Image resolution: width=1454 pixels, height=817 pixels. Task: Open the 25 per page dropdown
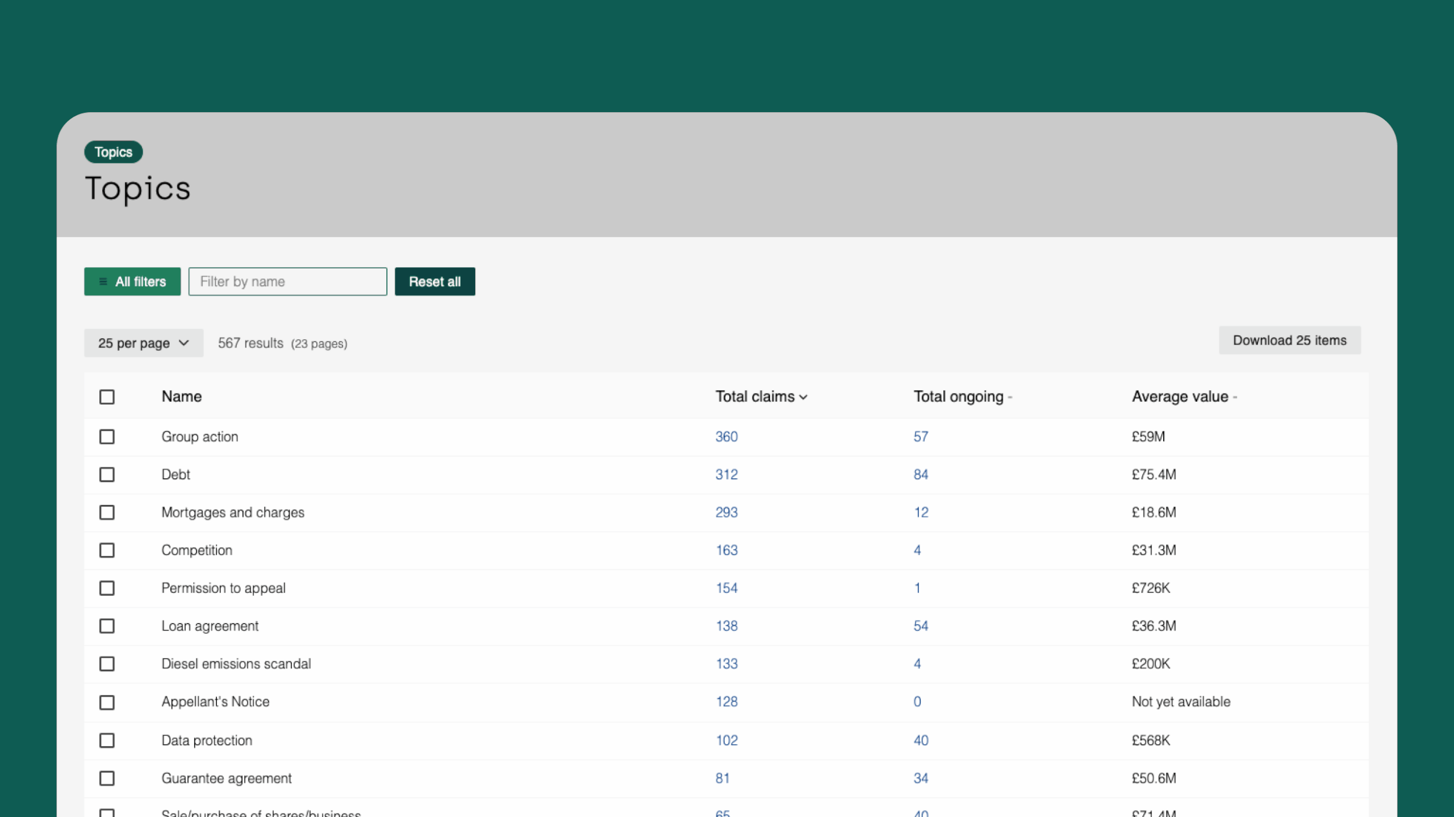tap(144, 343)
